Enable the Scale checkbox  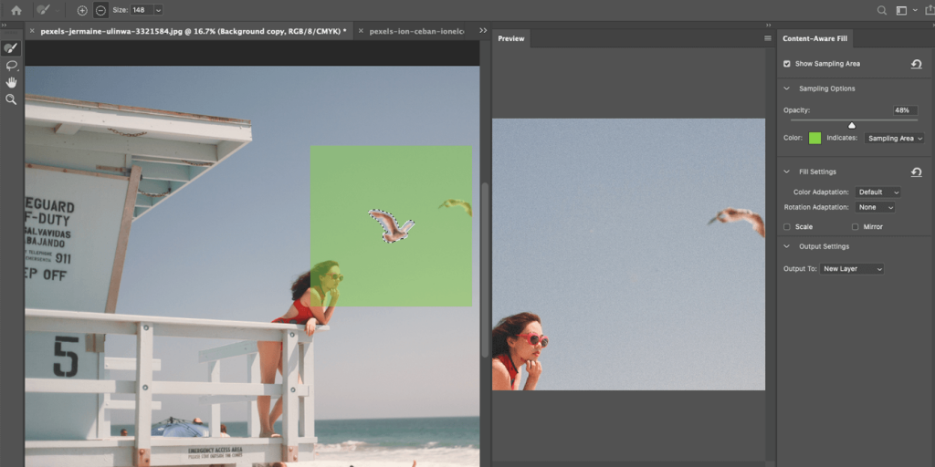(786, 227)
